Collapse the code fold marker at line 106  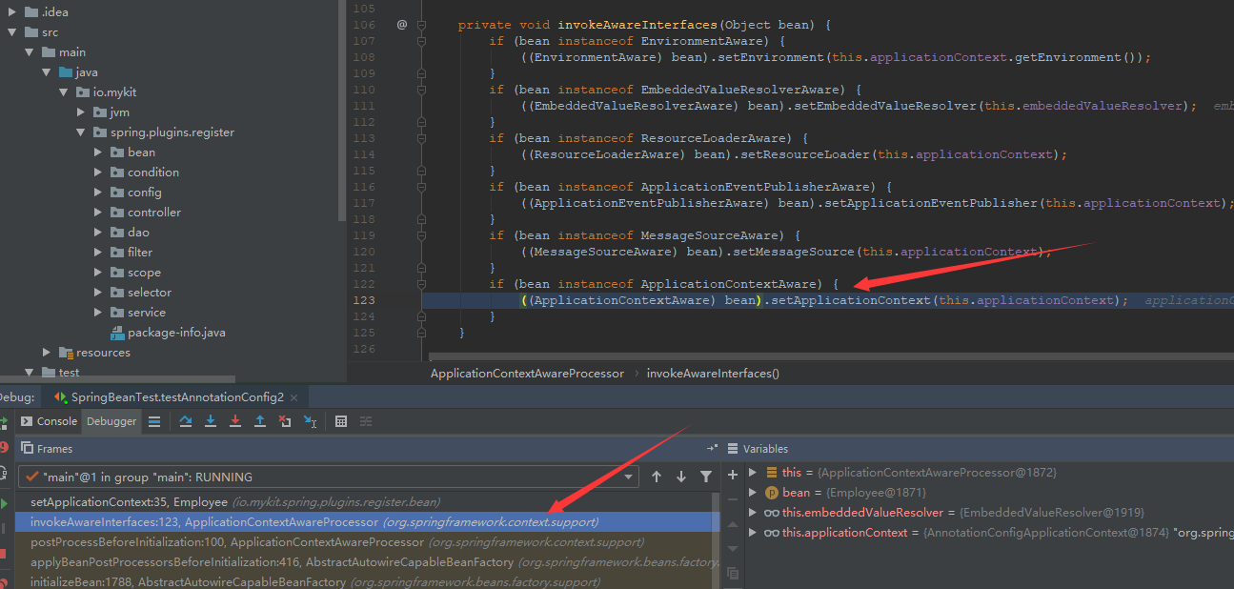pos(421,25)
